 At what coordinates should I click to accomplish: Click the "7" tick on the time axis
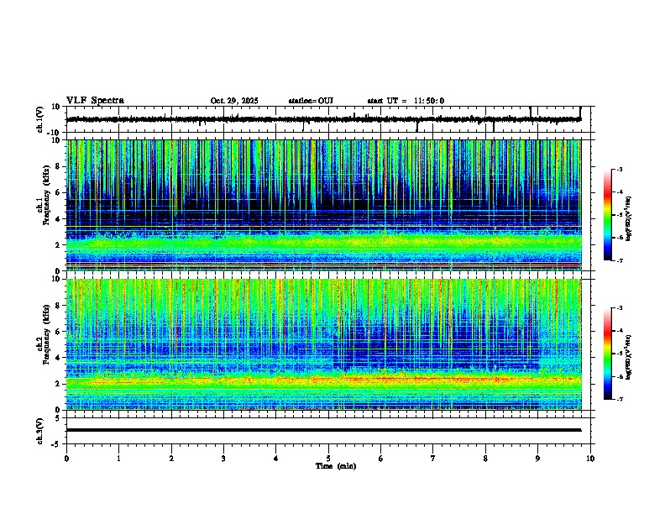[433, 459]
